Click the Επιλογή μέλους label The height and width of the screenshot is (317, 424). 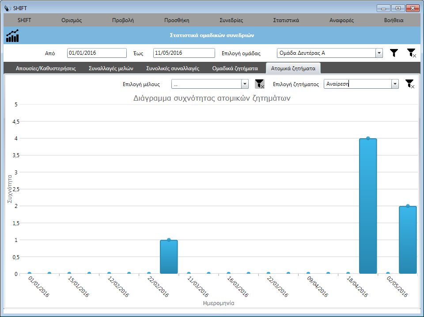pyautogui.click(x=141, y=84)
